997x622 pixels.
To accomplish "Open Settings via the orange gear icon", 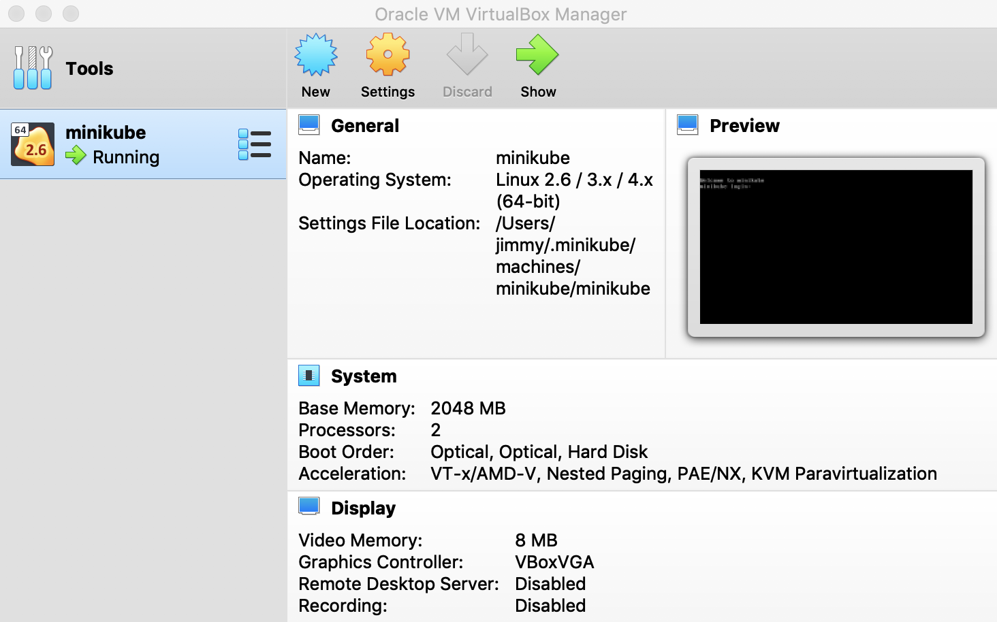I will coord(387,54).
